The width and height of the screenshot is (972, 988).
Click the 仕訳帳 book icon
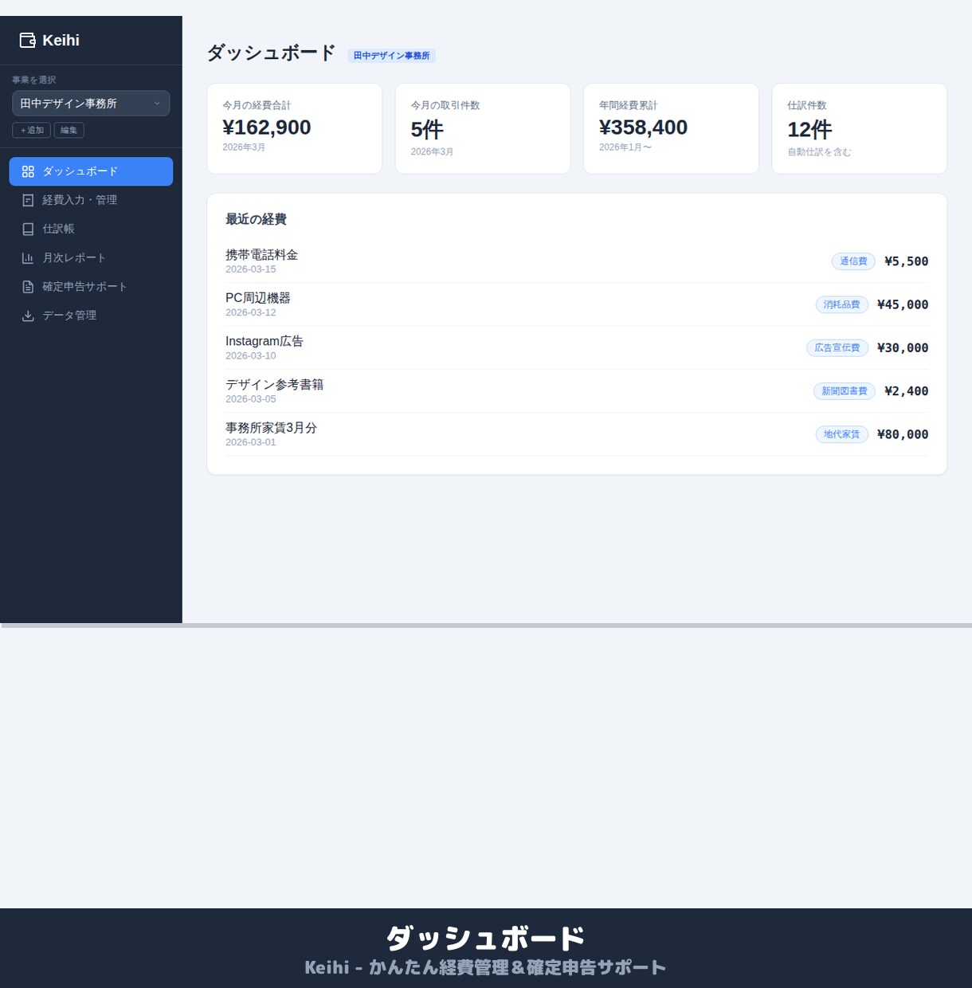click(x=28, y=229)
